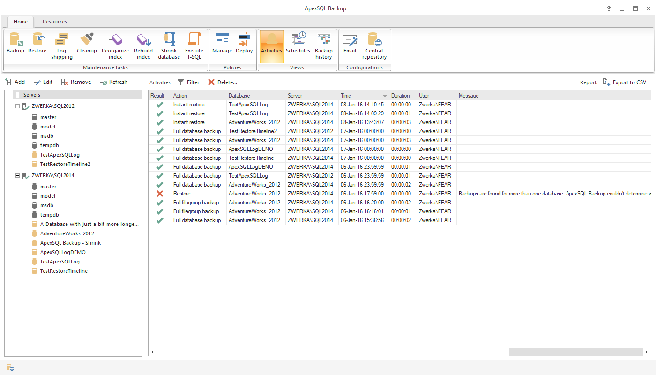Click the Message column header
Viewport: 656px width, 375px height.
click(554, 96)
